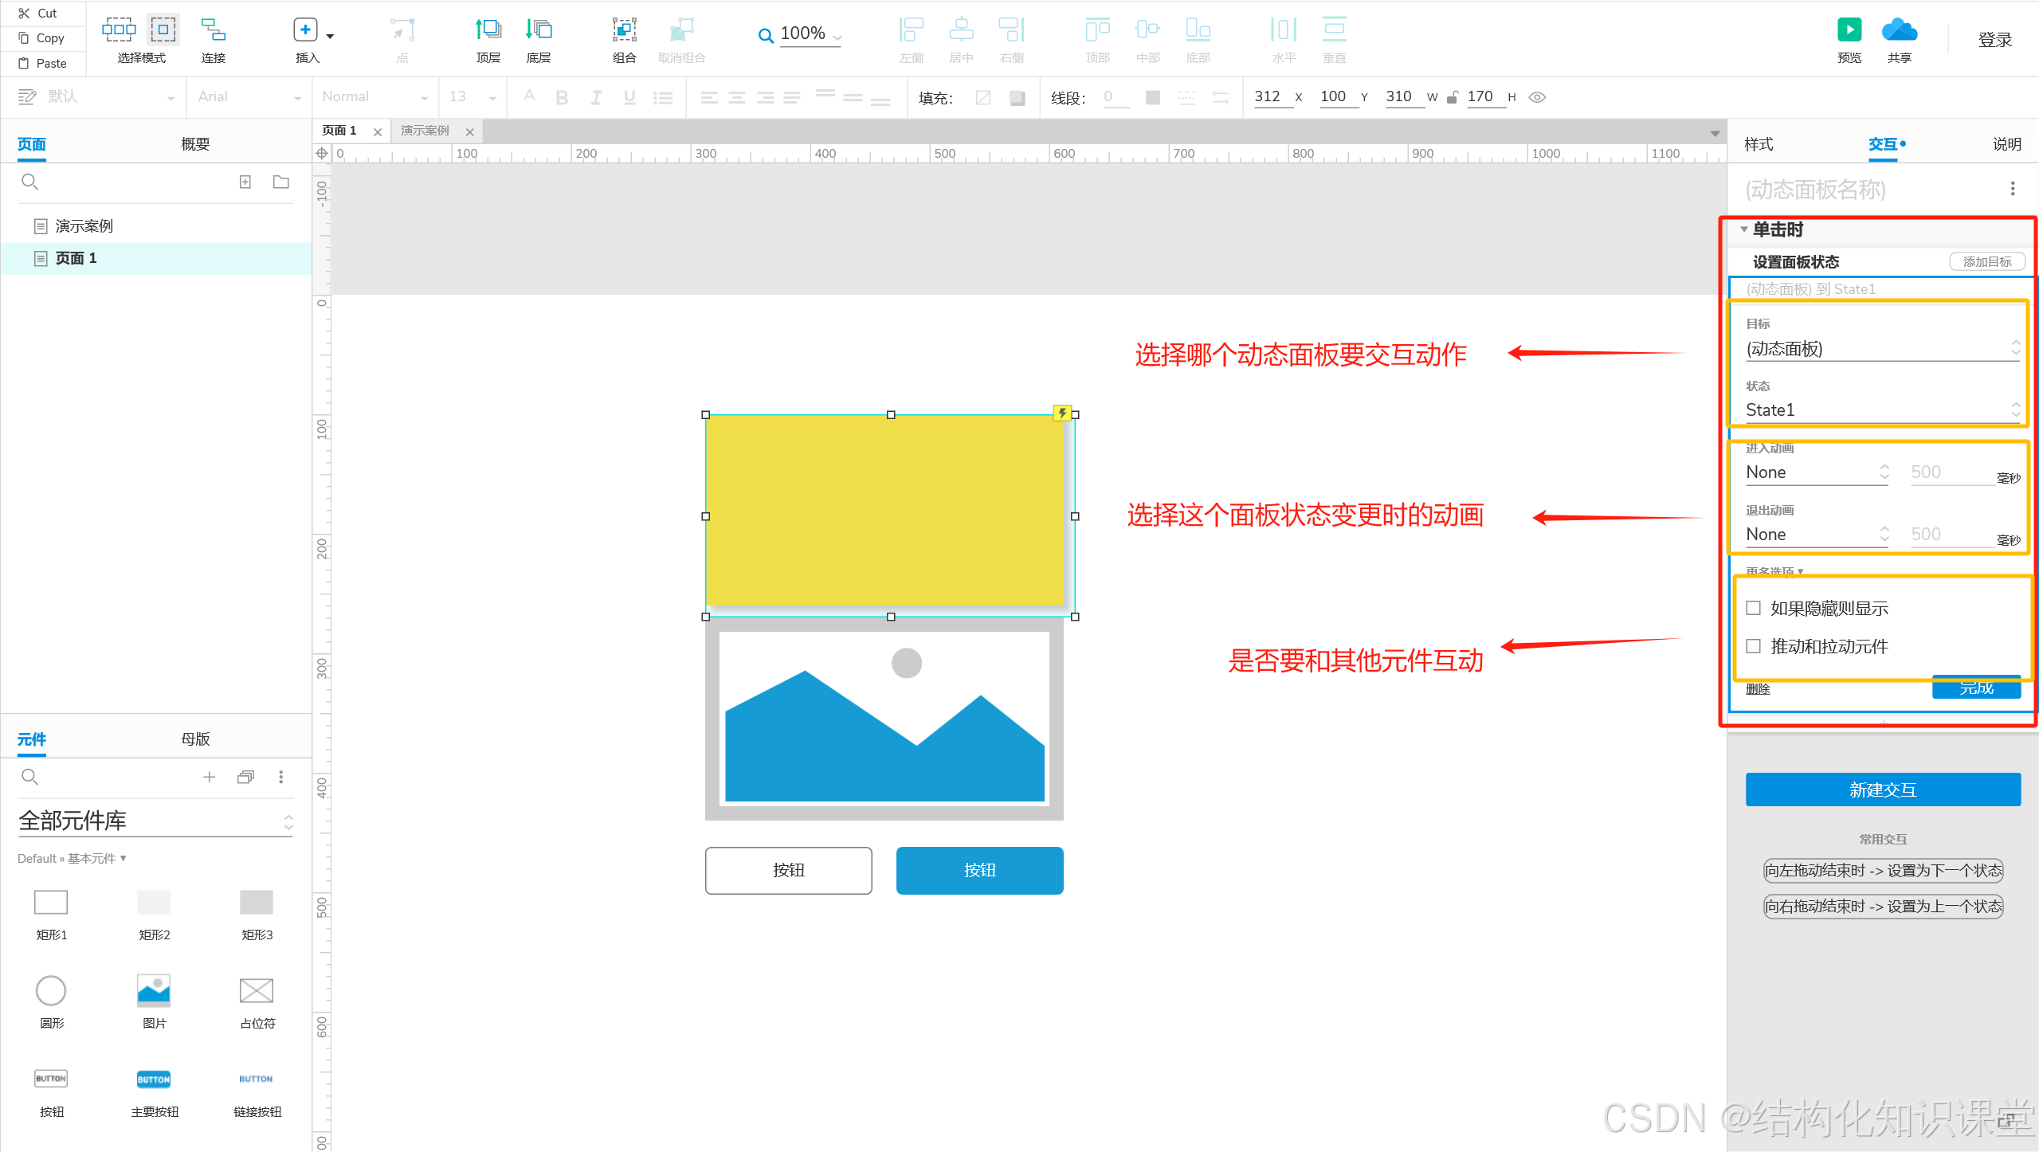This screenshot has width=2039, height=1152.
Task: Select the 图片 image widget
Action: point(154,1002)
